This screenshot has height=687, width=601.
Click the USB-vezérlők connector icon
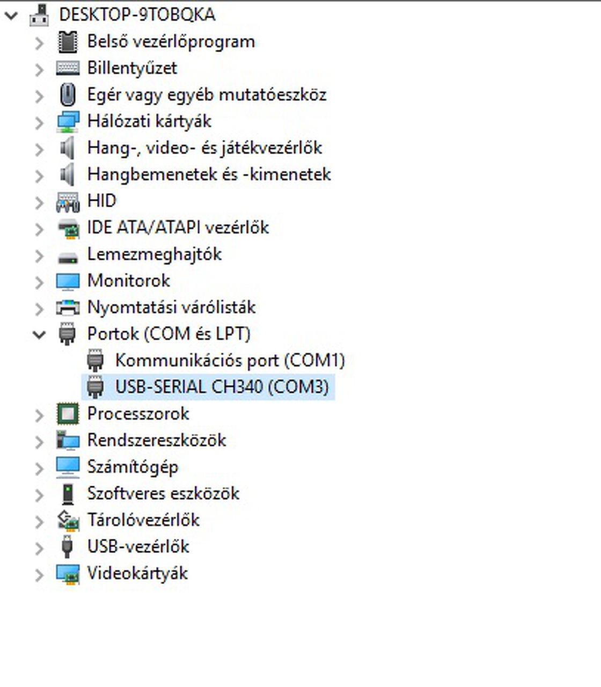(x=68, y=547)
